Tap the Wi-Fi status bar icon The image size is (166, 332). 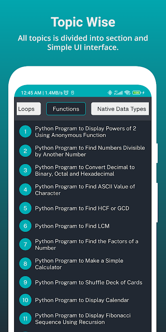[127, 93]
